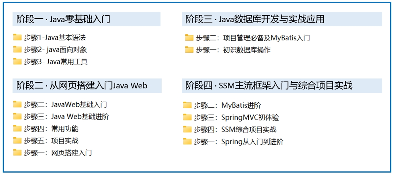Click the 步骤四：SSM综合项目实战 text label
Screen dimensions: 394x176
tap(235, 130)
